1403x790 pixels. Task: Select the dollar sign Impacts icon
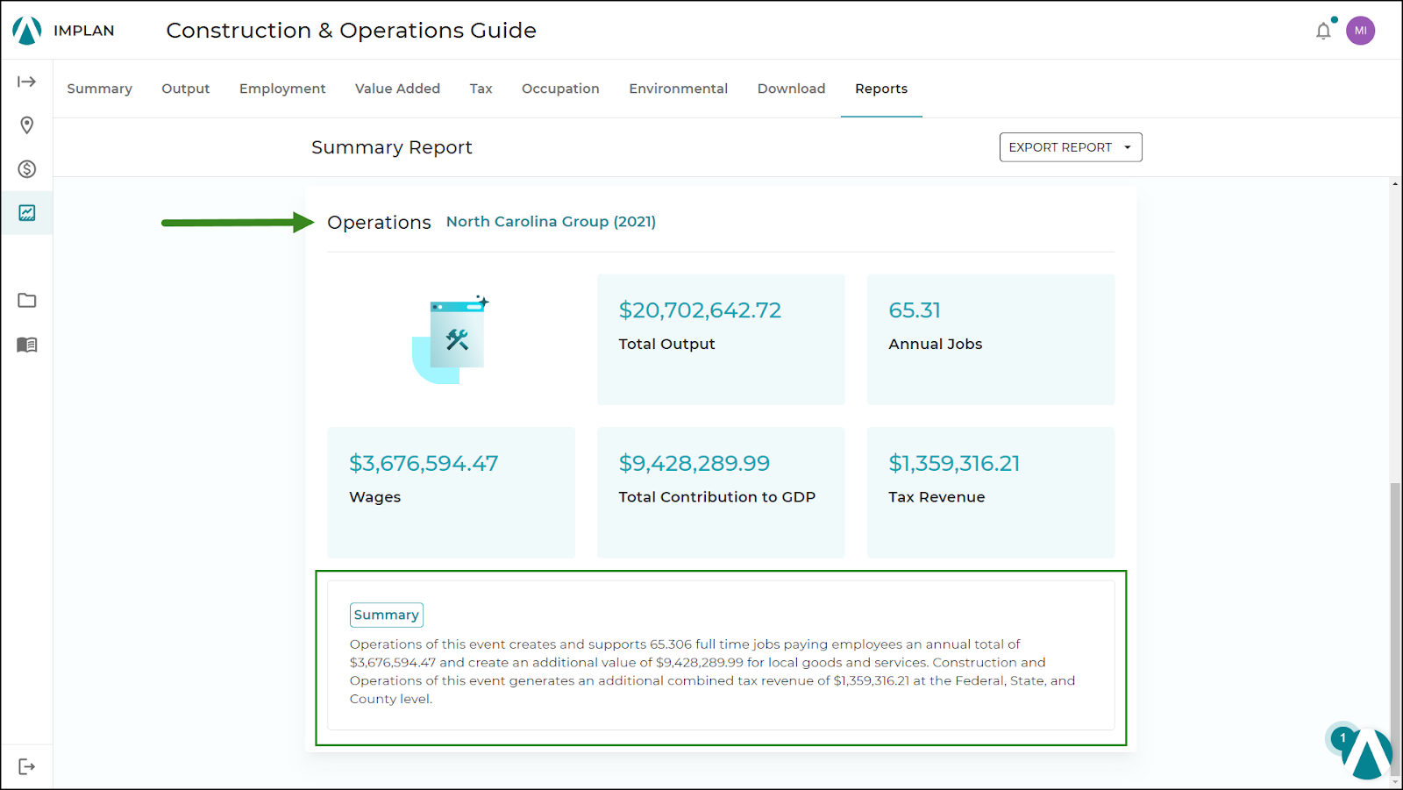click(x=26, y=169)
